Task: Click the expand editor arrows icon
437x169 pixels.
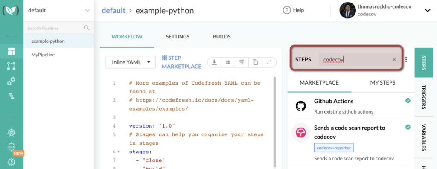Action: point(269,62)
